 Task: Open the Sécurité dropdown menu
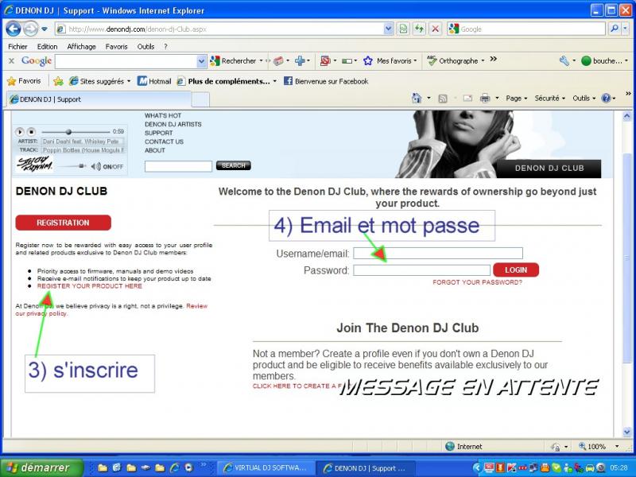coord(549,98)
